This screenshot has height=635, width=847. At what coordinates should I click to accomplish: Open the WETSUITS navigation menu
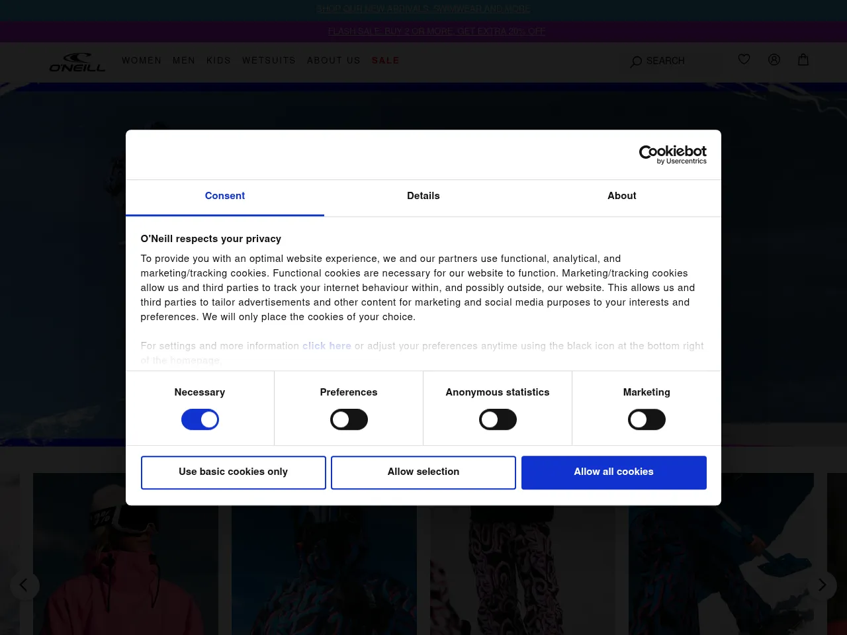(269, 60)
